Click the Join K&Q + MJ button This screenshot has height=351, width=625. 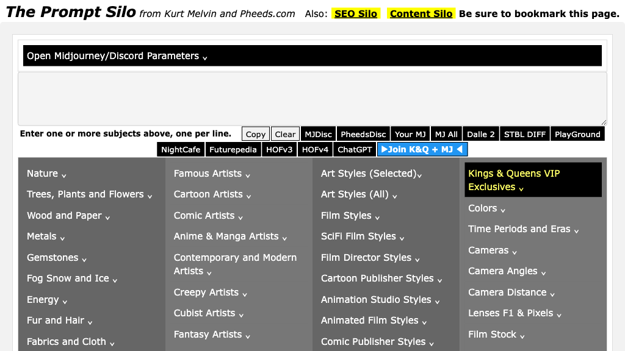422,149
